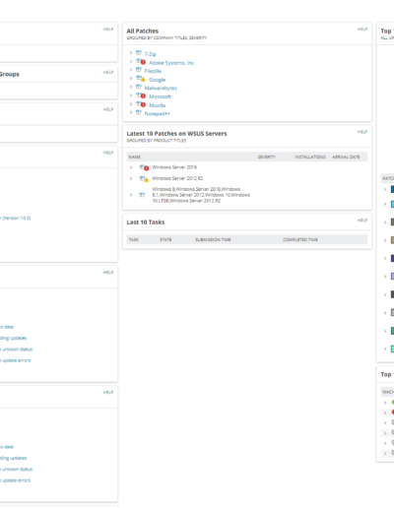Select the "10 LTSB,Windows Server 2012 R2" row text
The width and height of the screenshot is (394, 508).
tap(186, 201)
